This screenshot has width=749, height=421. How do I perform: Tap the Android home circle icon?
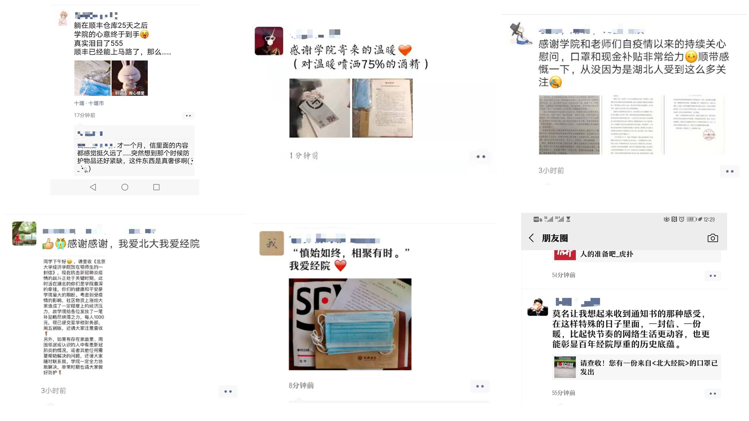[125, 187]
